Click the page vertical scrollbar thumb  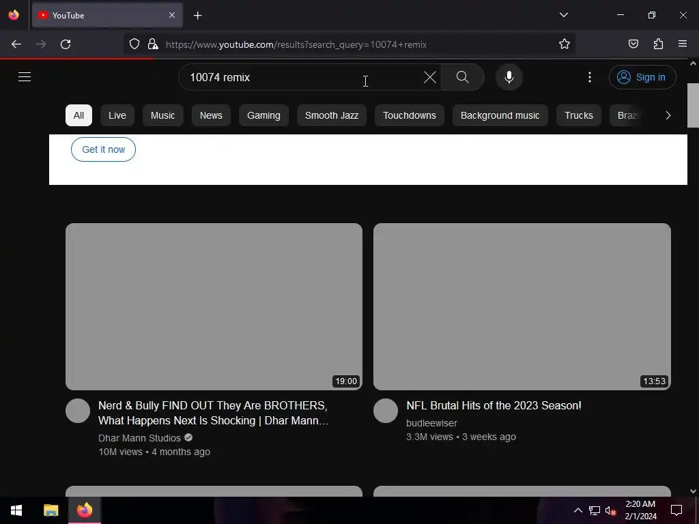(693, 105)
